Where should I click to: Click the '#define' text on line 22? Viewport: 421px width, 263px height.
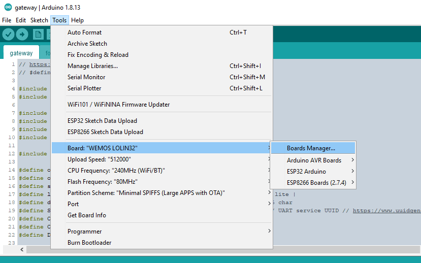point(31,235)
